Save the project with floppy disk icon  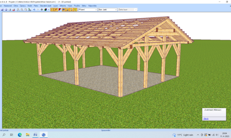[x=2, y=10]
